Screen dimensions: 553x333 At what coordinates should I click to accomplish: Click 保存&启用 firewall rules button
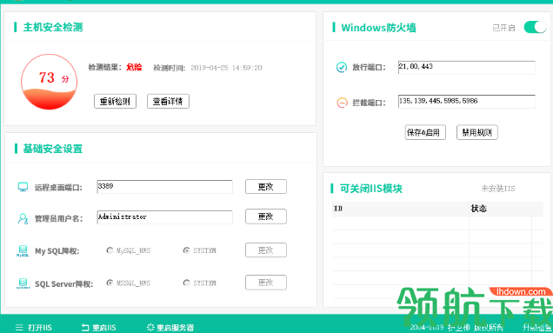click(x=425, y=132)
